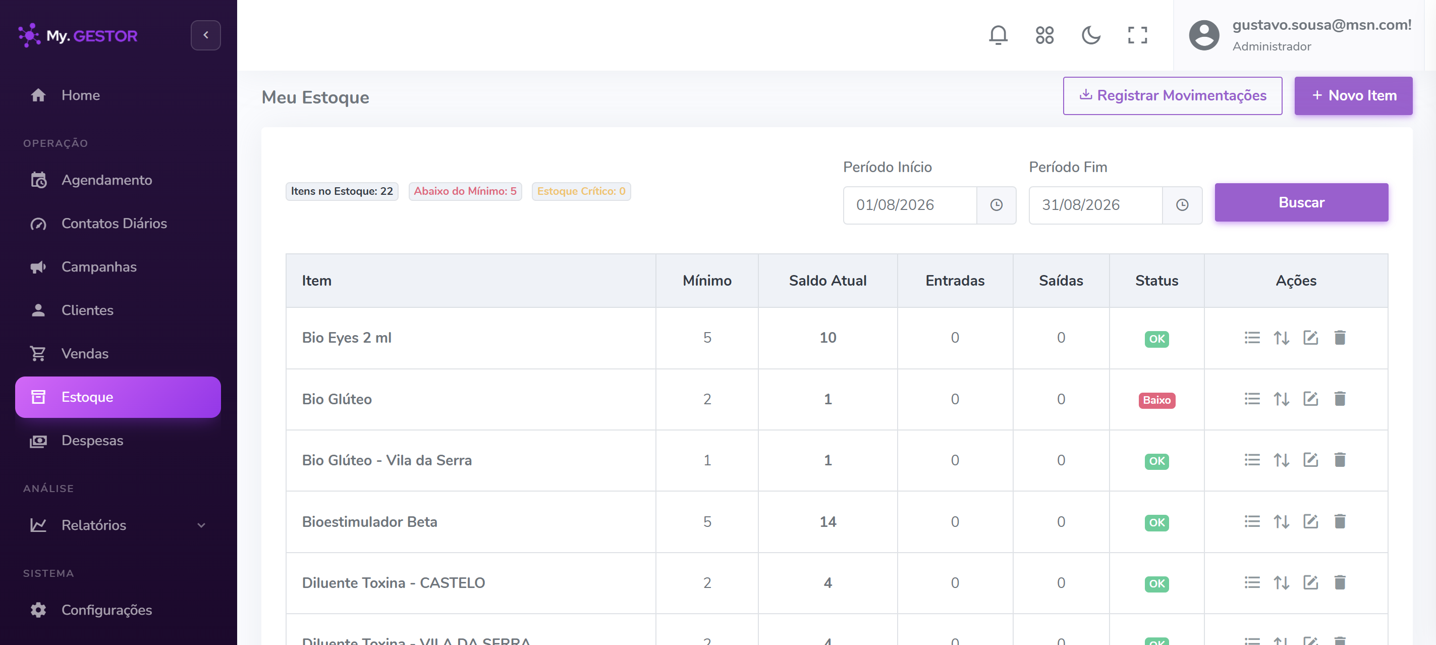Viewport: 1436px width, 645px height.
Task: Edit Diluente Toxina - CASTELO item
Action: click(1310, 583)
